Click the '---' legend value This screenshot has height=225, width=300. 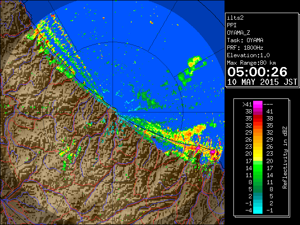point(268,105)
